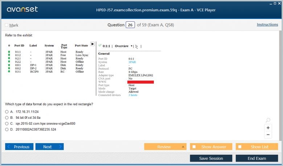Select answer B radio button 94:b4:0f:cd:34:8a
The image size is (283, 166).
click(x=7, y=118)
